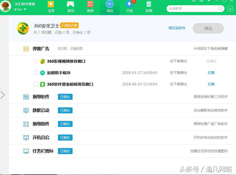Click the sunflower user avatar
The height and width of the screenshot is (175, 236).
tap(5, 6)
